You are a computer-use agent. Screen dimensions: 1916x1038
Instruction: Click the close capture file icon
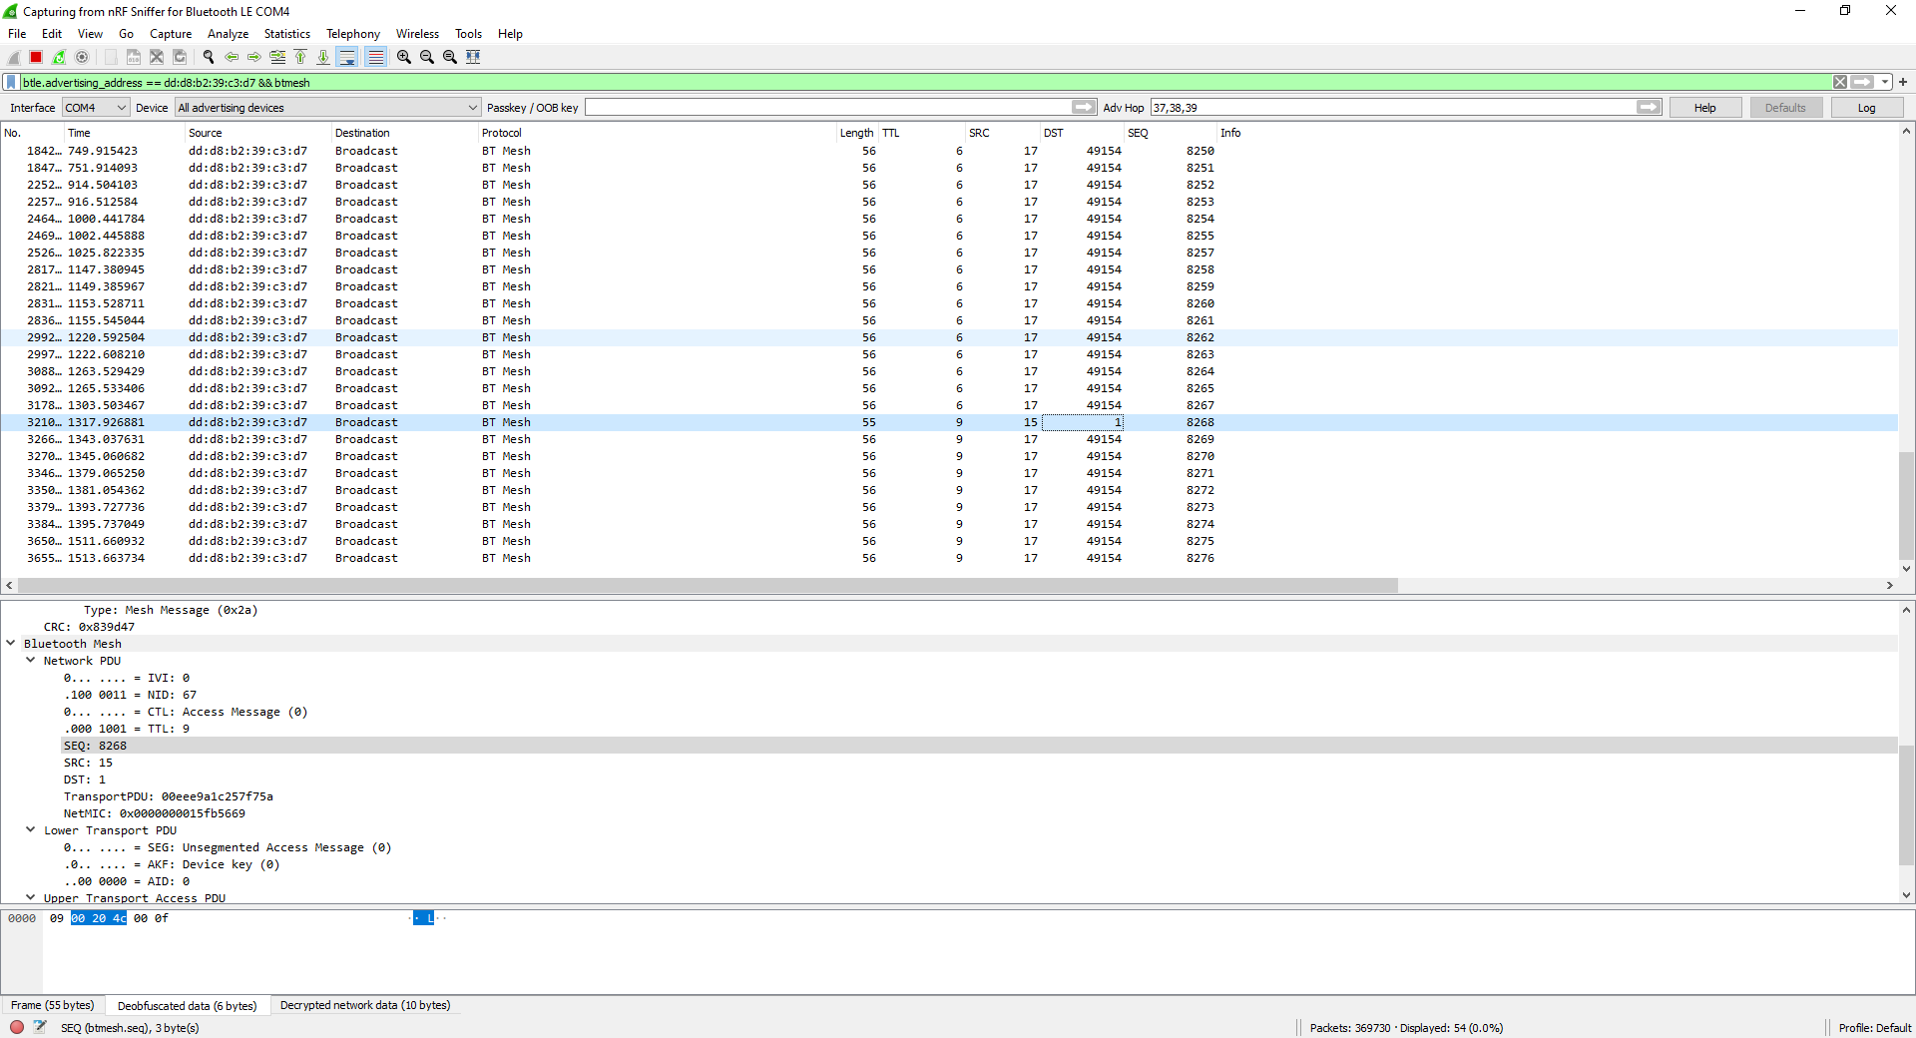[157, 57]
